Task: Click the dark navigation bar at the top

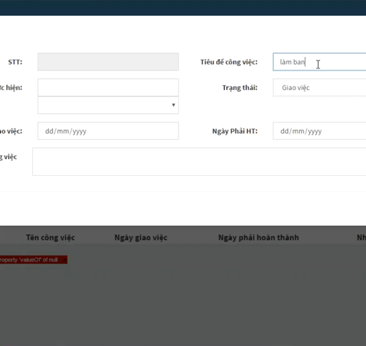Action: (183, 7)
